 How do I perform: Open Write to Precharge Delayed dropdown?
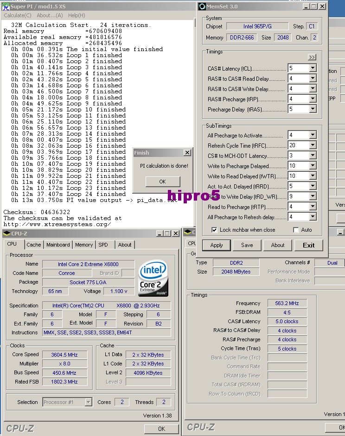(313, 166)
